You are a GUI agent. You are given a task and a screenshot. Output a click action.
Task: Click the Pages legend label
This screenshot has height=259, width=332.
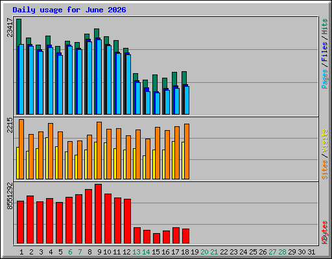tap(324, 79)
